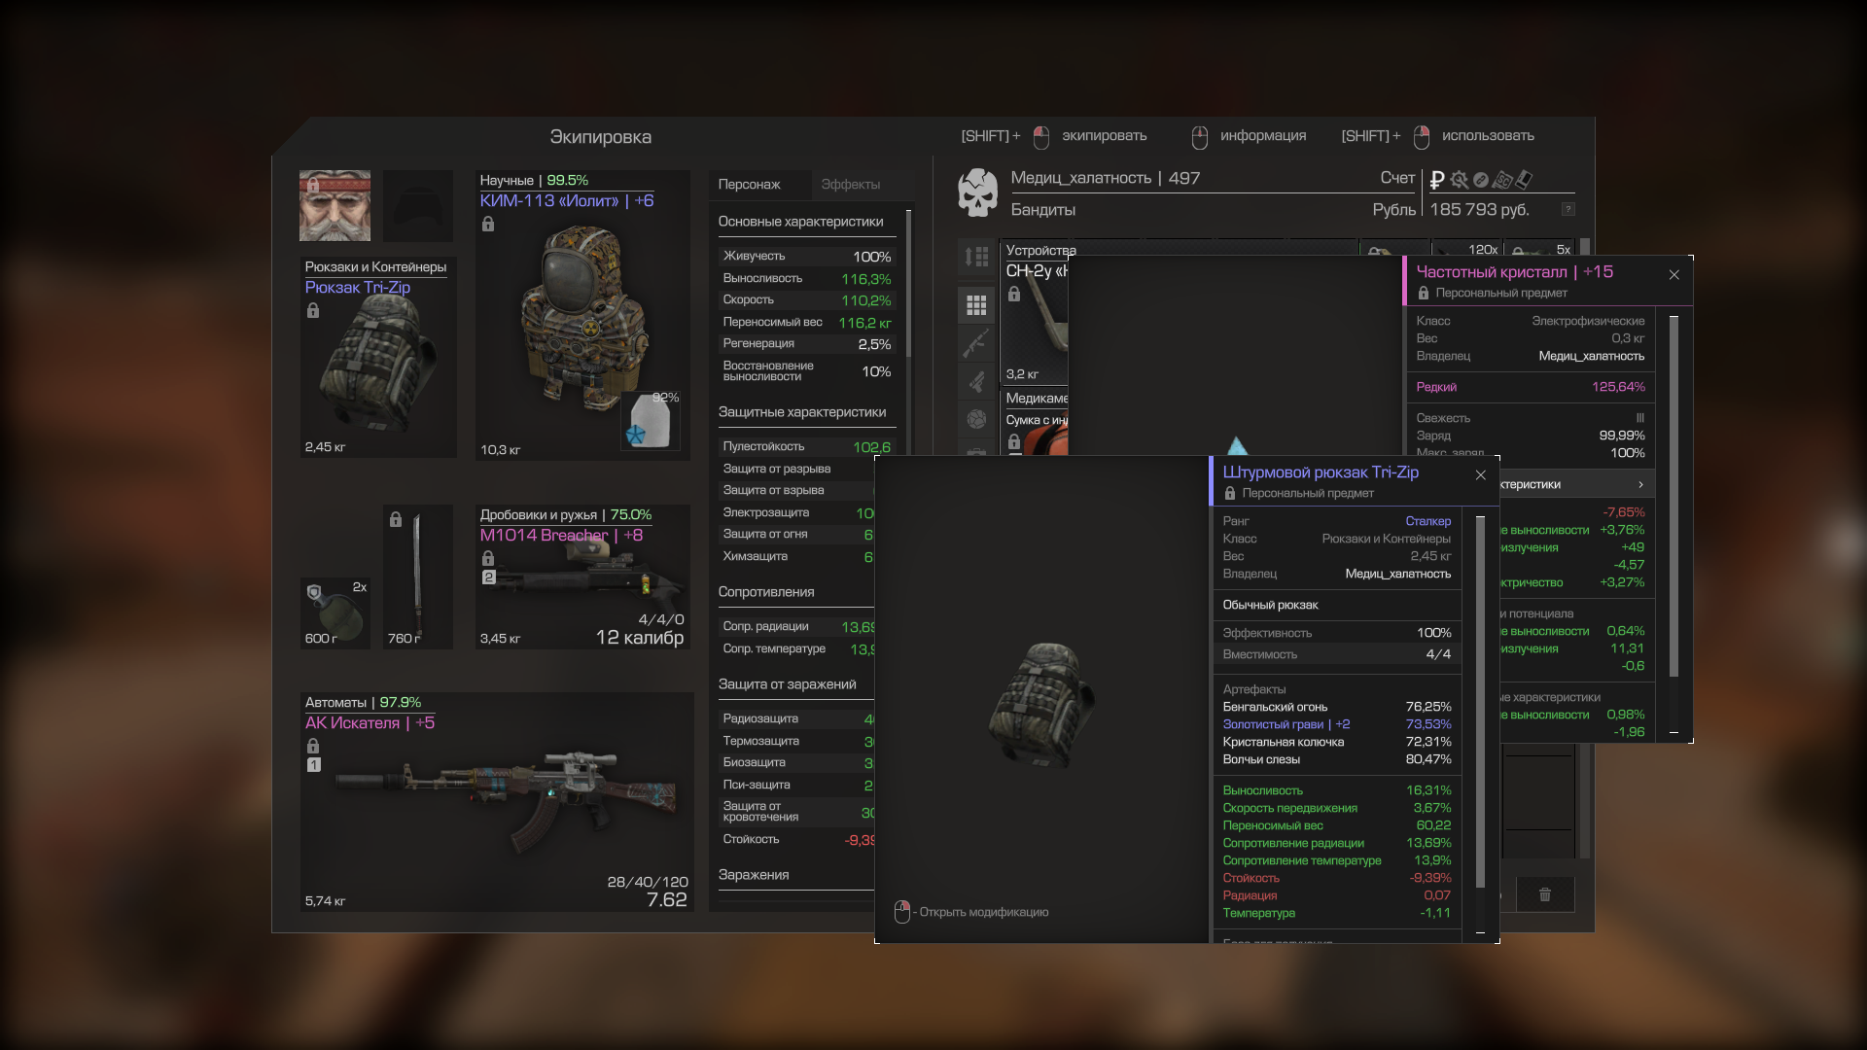The width and height of the screenshot is (1867, 1050).
Task: Click the Бенгальский огонь 76,25% row
Action: coord(1336,707)
